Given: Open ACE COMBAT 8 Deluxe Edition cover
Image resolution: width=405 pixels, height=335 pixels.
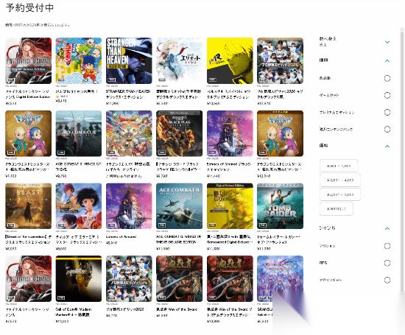Looking at the screenshot, I should [179, 206].
